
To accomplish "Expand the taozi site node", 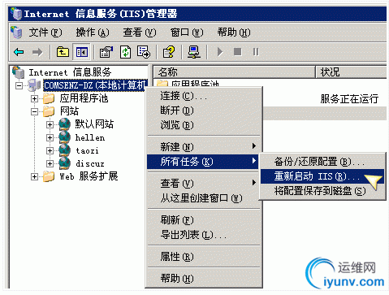I will [x=50, y=150].
